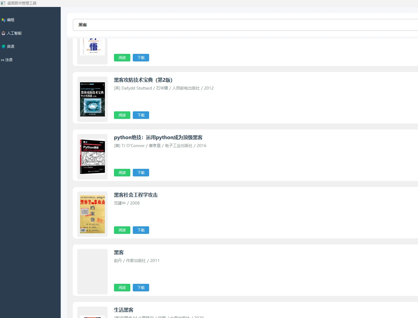Click 下载 for 黑客攻防技术宝典
The image size is (418, 318).
coord(141,115)
